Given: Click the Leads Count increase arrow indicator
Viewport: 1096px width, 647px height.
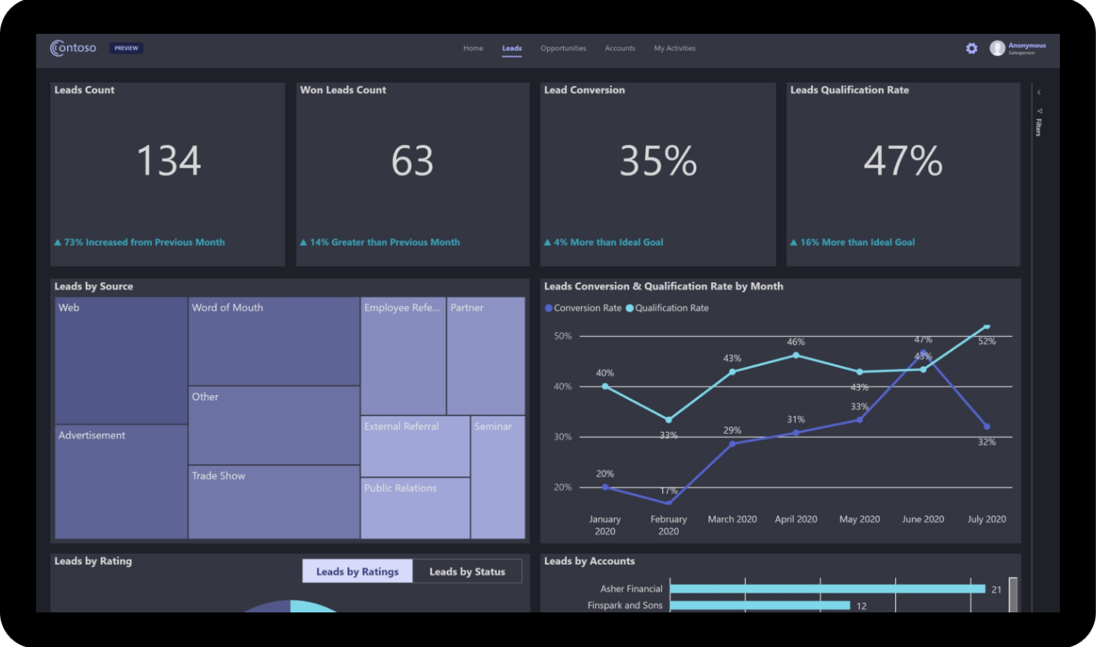Looking at the screenshot, I should [x=57, y=242].
